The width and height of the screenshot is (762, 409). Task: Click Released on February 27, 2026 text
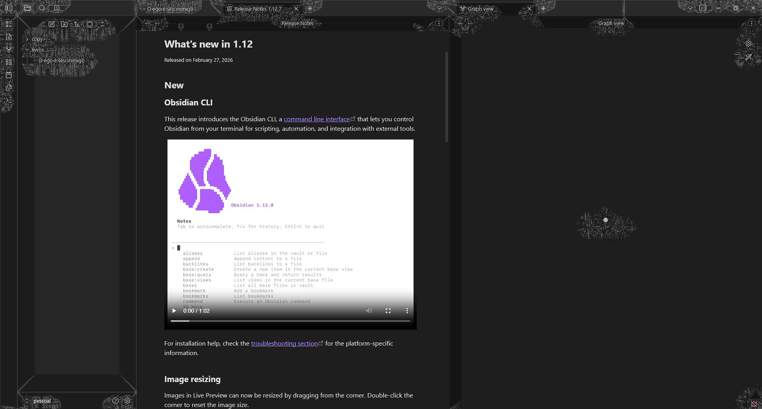click(198, 60)
